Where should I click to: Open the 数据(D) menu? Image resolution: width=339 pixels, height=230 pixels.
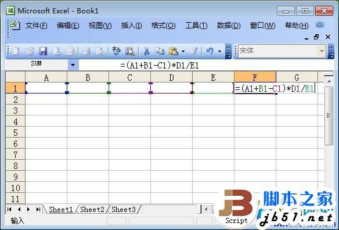(229, 26)
